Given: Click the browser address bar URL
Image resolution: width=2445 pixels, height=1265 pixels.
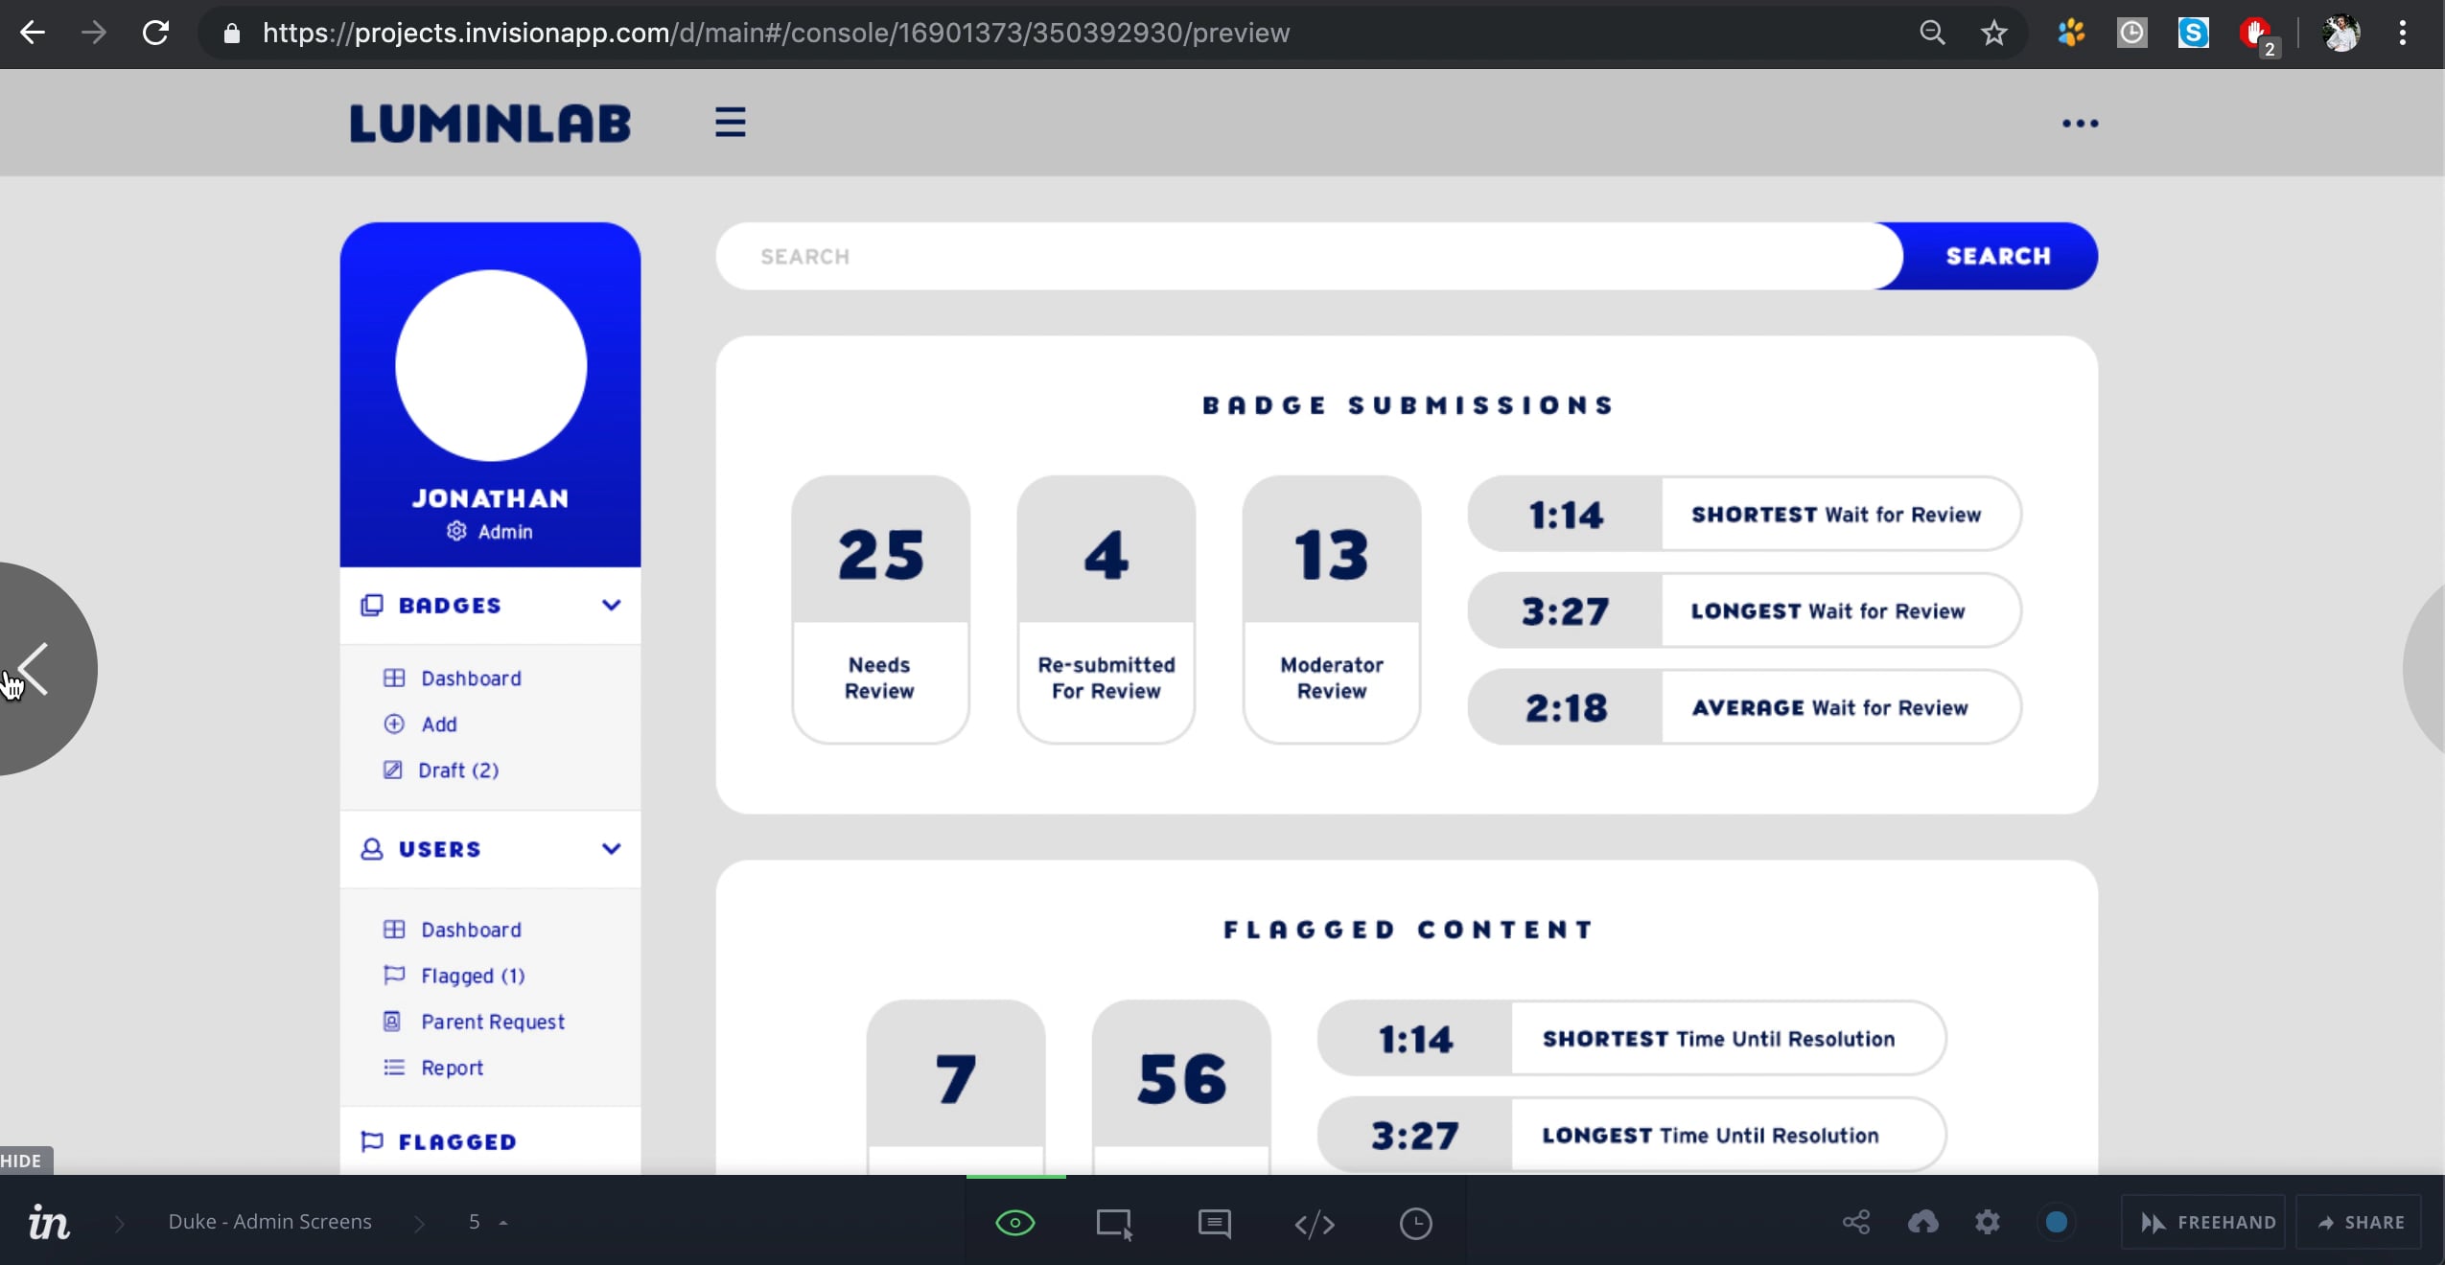Looking at the screenshot, I should (776, 34).
